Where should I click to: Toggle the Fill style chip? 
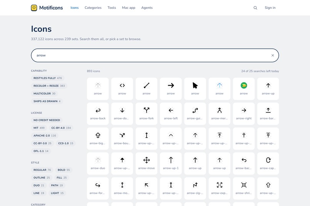pos(62,178)
